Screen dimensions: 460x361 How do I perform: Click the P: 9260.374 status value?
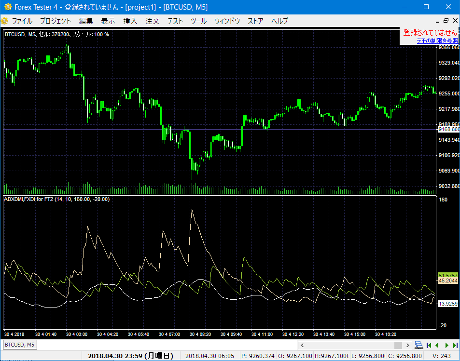pos(258,356)
